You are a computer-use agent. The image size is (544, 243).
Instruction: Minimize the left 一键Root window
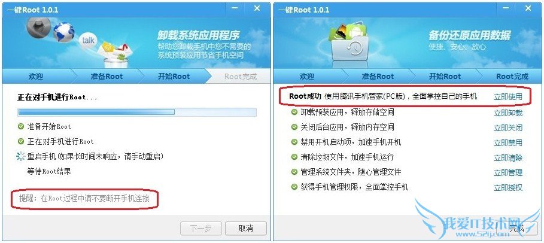235,8
